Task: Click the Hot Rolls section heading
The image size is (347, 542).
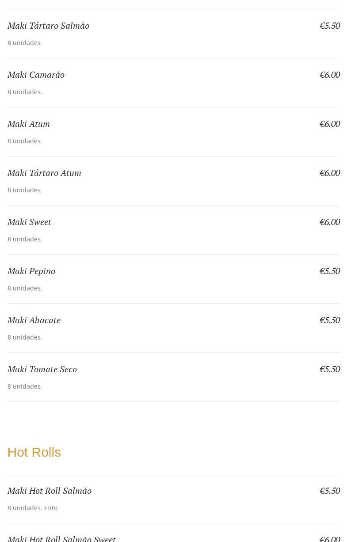Action: click(34, 452)
